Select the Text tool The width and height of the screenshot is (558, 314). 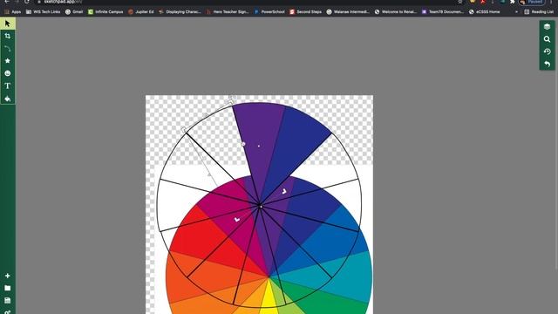(x=8, y=85)
